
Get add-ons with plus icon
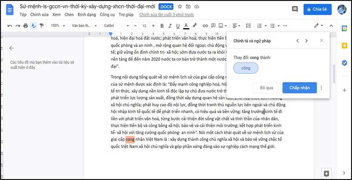pyautogui.click(x=345, y=90)
